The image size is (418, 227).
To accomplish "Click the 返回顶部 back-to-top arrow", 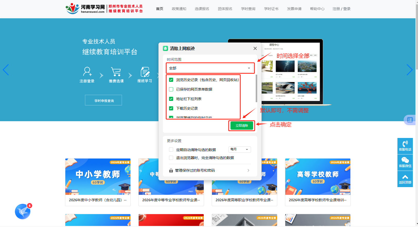I will pyautogui.click(x=405, y=179).
